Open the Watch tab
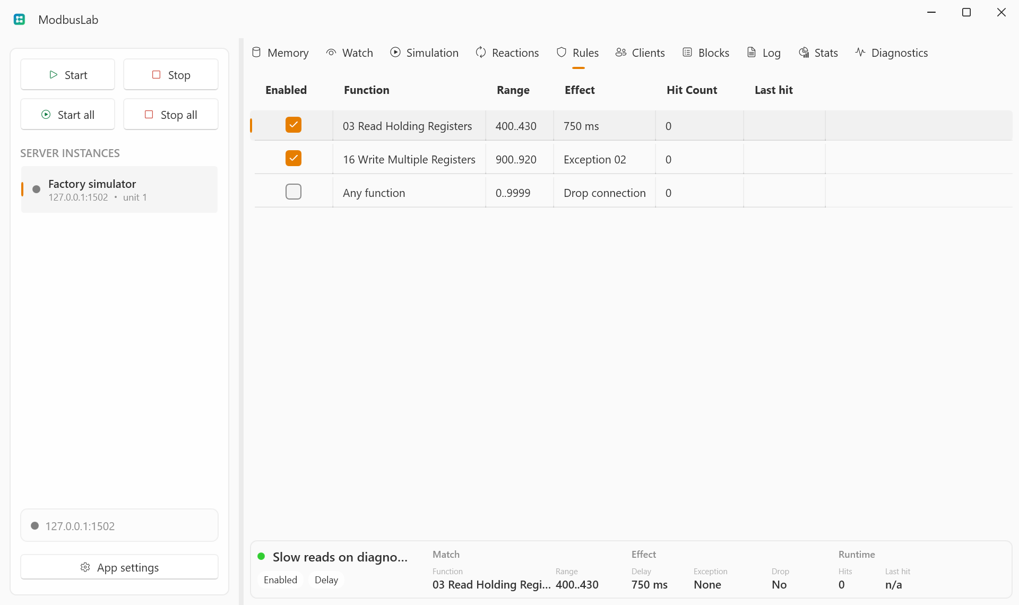The image size is (1019, 605). [x=350, y=53]
